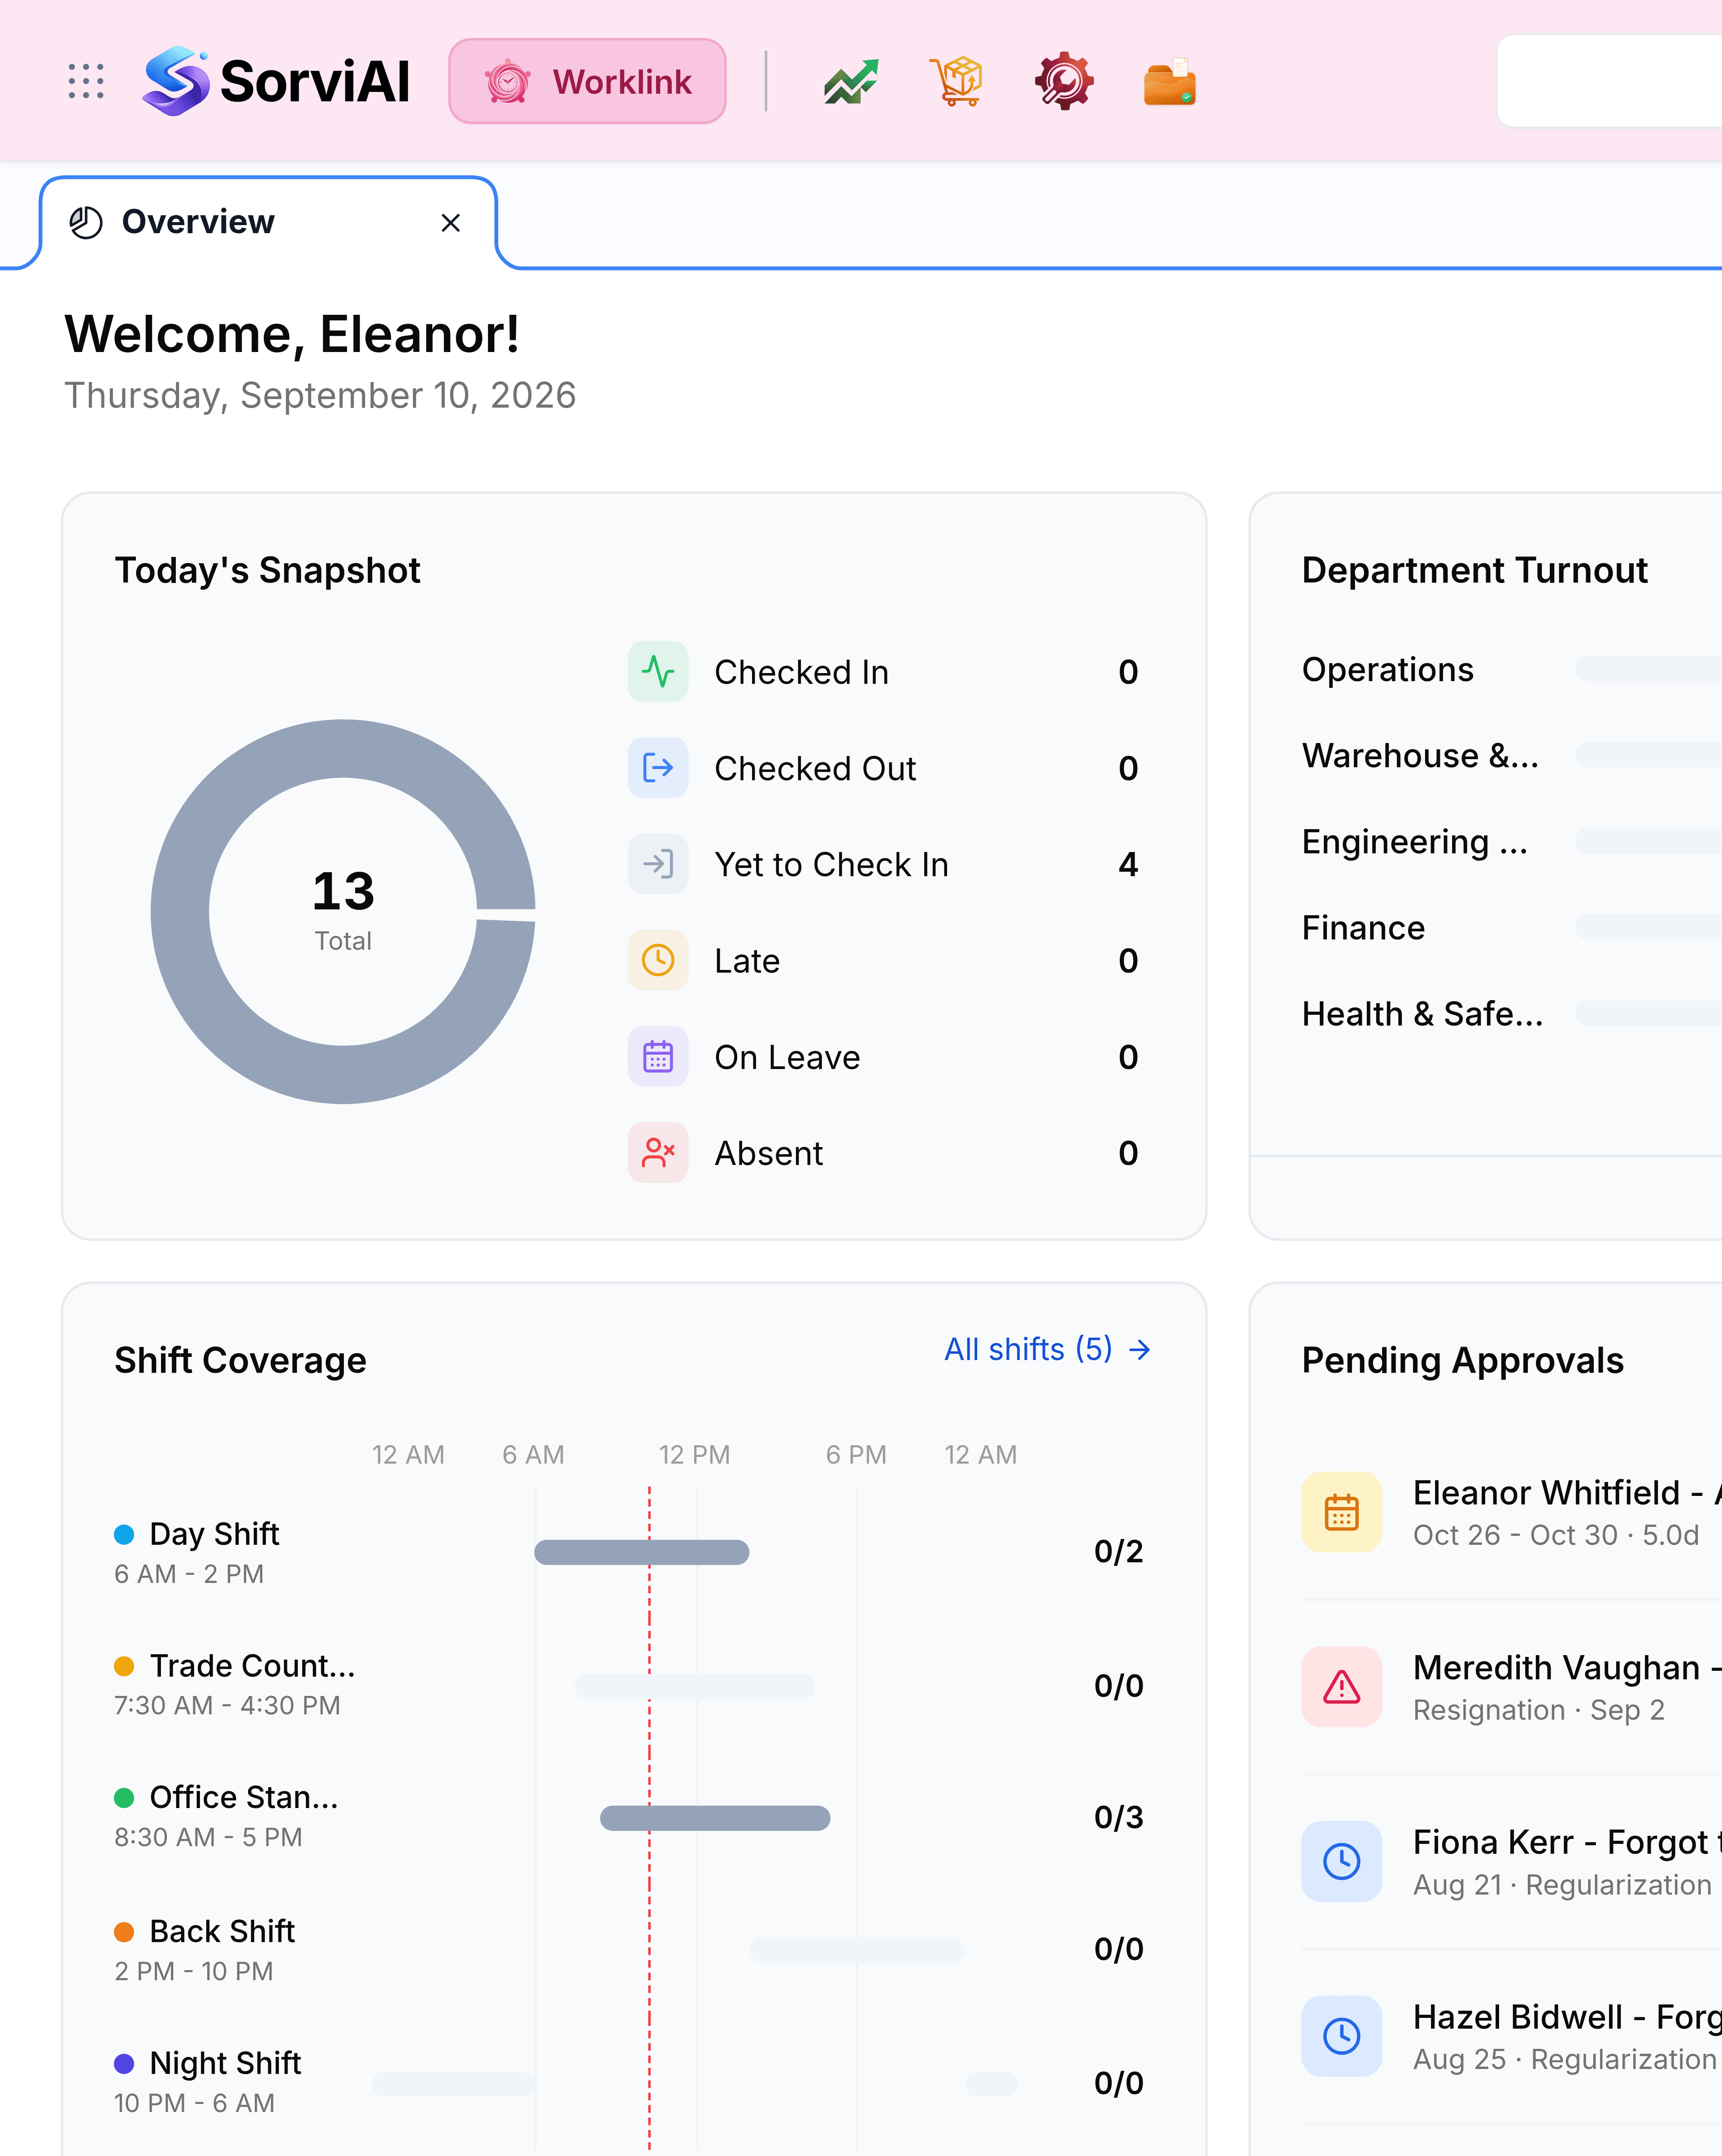Viewport: 1722px width, 2156px height.
Task: Click the Late clock icon
Action: (x=658, y=960)
